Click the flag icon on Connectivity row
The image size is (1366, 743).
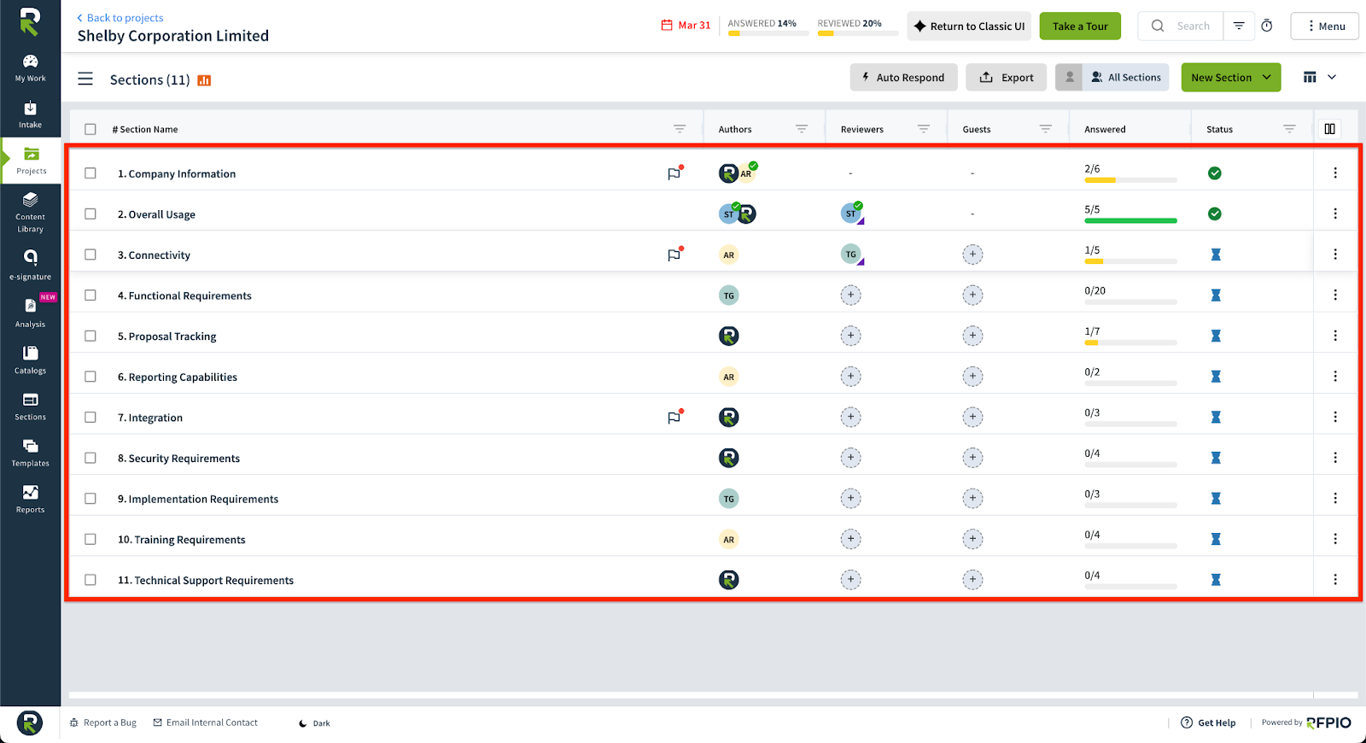674,254
